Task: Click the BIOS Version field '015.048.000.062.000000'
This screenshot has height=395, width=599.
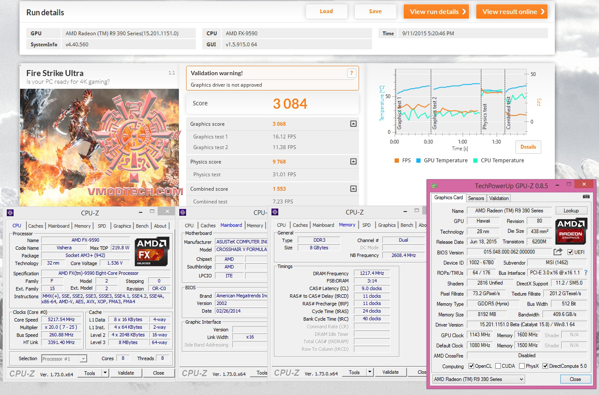Action: coord(509,252)
